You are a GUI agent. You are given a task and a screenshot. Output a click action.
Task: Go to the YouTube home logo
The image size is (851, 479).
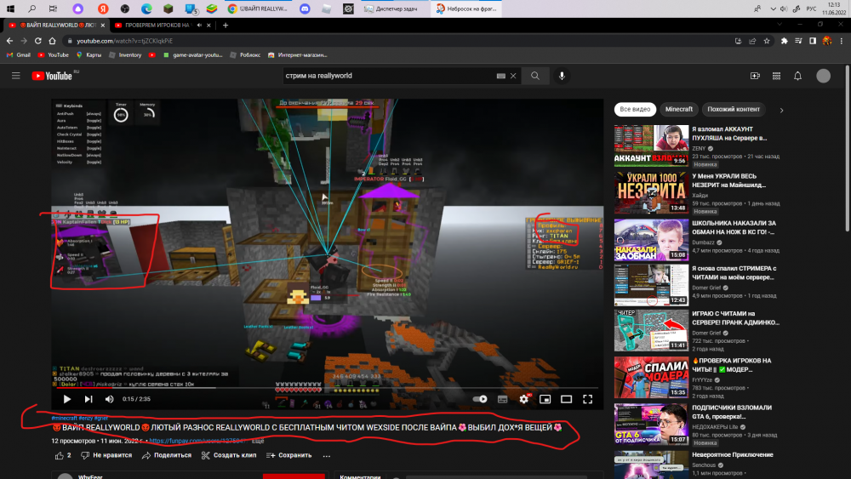pos(52,76)
